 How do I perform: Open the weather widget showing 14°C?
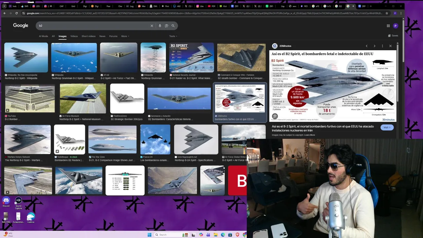coord(8,234)
